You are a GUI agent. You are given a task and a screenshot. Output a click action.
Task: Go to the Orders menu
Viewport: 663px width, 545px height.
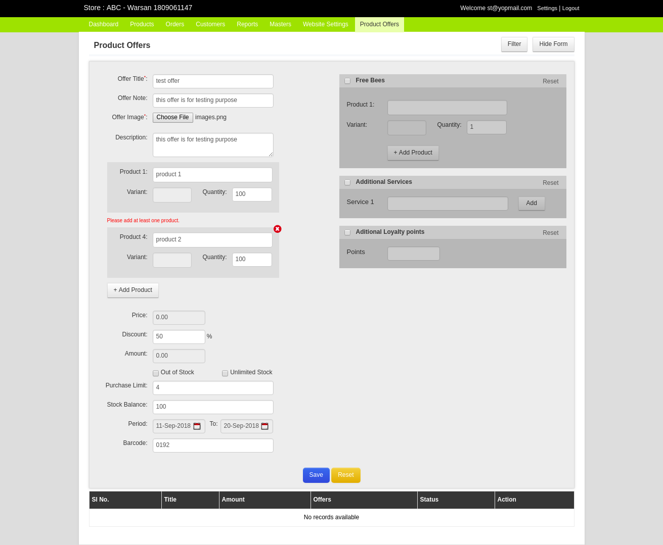pos(175,24)
